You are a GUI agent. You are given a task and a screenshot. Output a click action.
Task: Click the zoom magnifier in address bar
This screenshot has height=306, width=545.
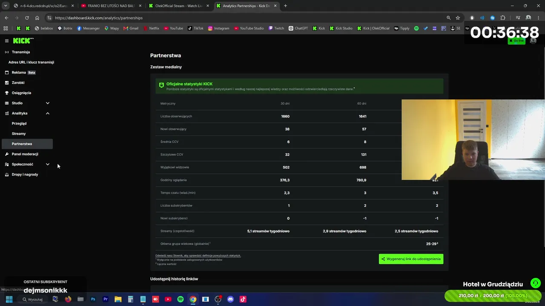[x=448, y=18]
